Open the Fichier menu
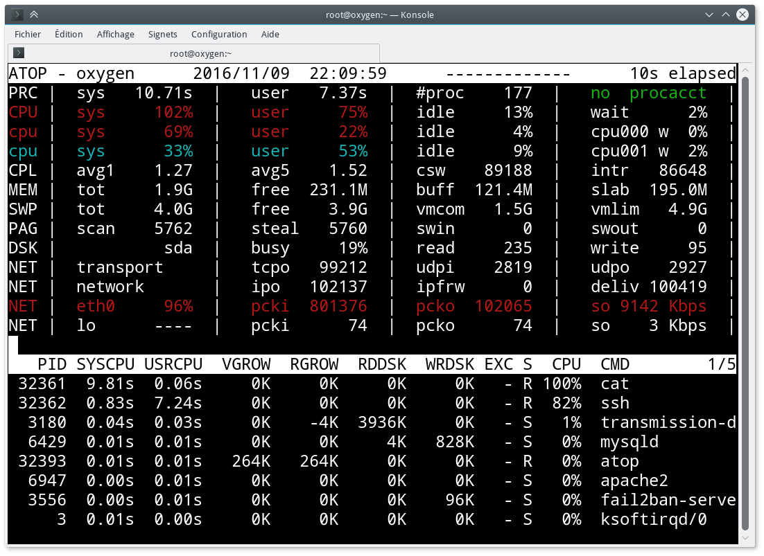Image resolution: width=764 pixels, height=556 pixels. [x=27, y=34]
